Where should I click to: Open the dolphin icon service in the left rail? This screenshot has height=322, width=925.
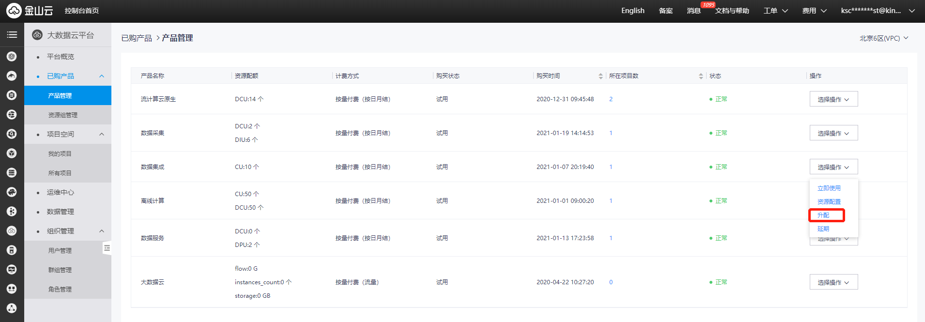tap(12, 76)
